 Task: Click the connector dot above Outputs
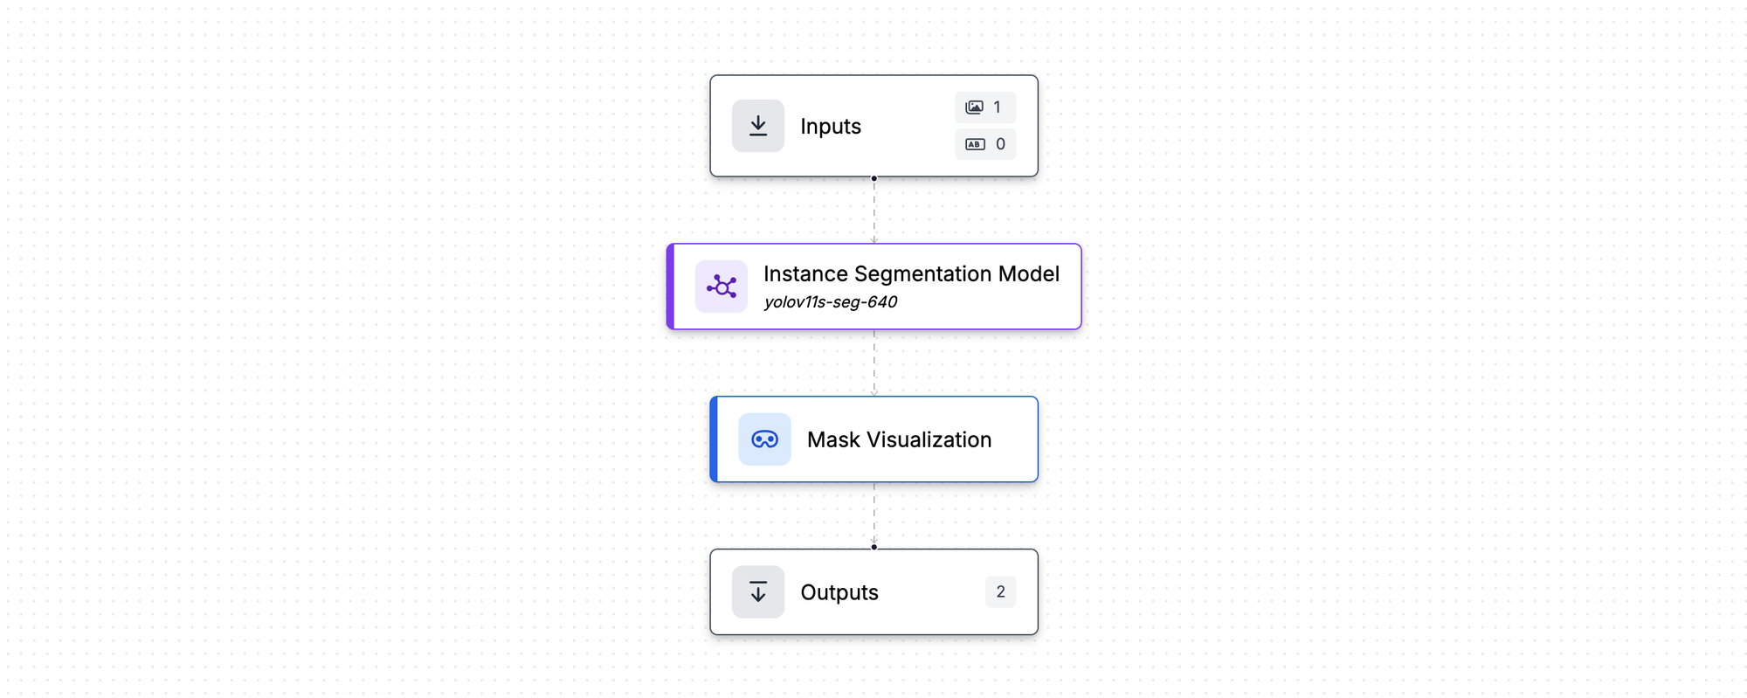873,548
